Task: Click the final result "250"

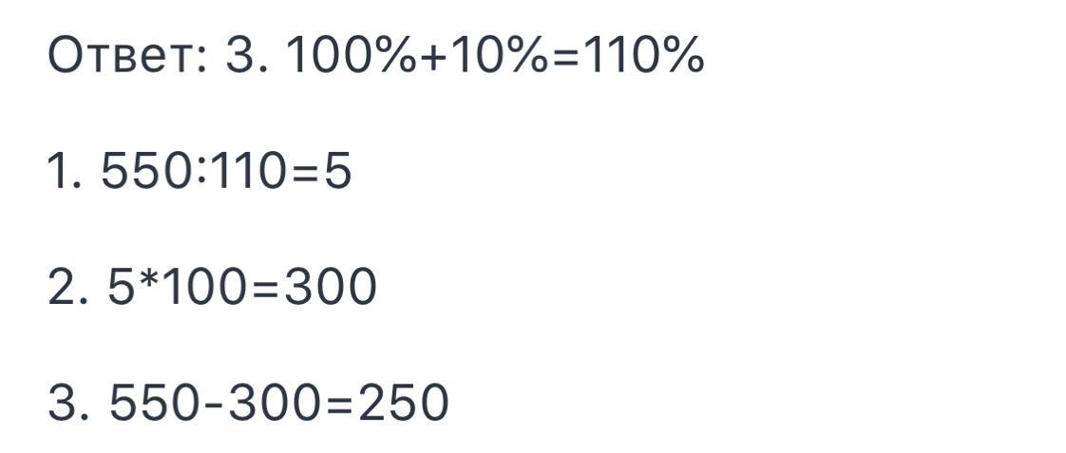Action: pyautogui.click(x=400, y=403)
